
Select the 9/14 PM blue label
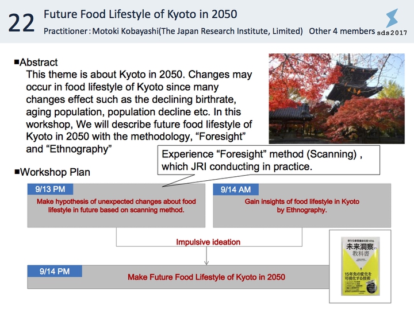coord(55,271)
